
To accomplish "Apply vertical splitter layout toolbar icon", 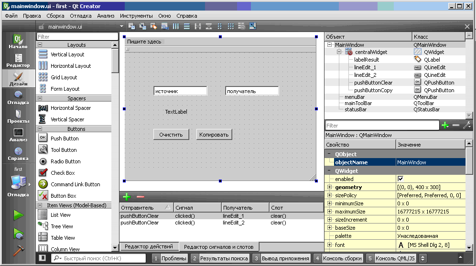I will click(x=209, y=26).
